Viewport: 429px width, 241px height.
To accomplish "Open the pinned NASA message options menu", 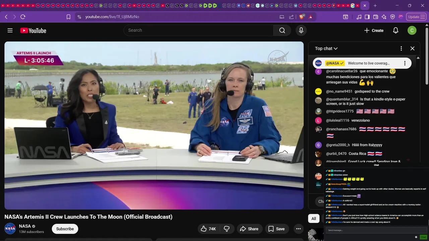I will pos(405,63).
